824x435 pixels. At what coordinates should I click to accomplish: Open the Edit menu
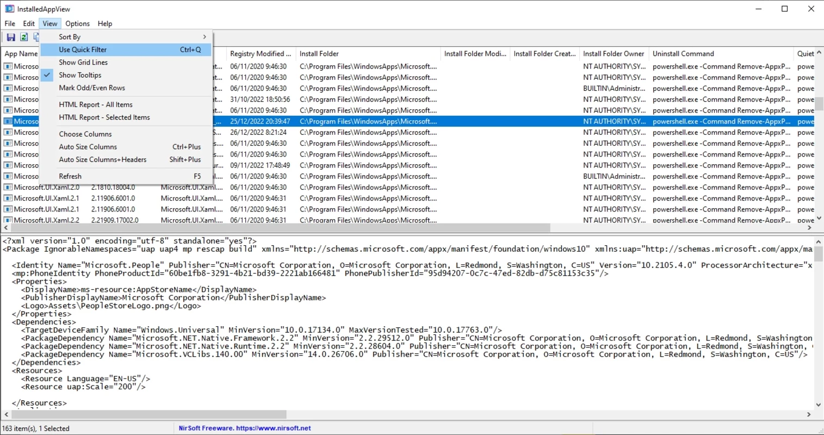[x=29, y=23]
